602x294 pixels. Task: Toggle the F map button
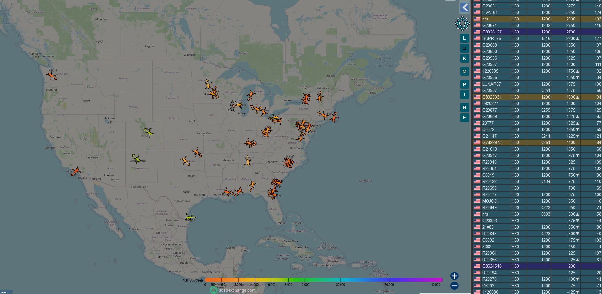(x=464, y=118)
